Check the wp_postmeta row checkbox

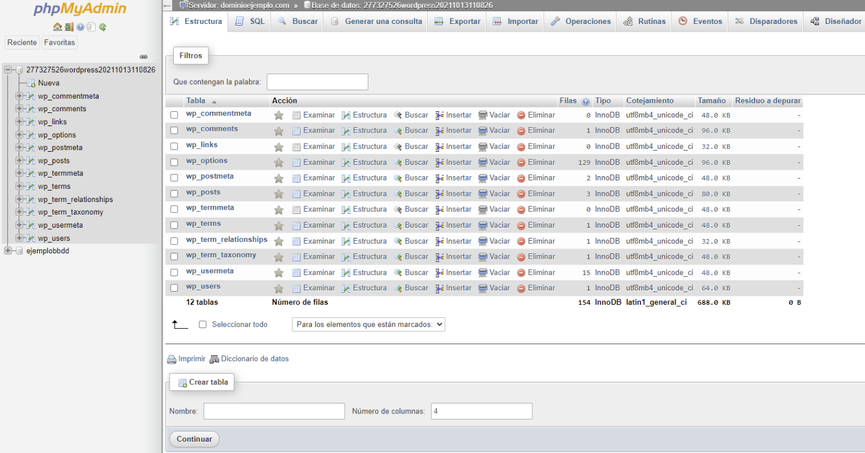174,177
